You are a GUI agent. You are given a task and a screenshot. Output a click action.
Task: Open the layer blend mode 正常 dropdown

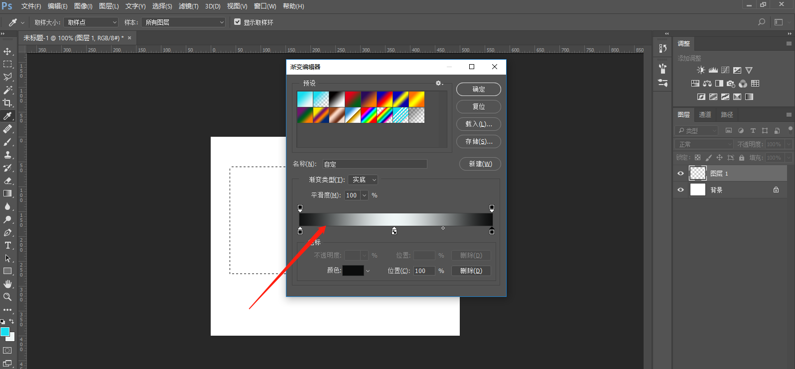point(705,144)
